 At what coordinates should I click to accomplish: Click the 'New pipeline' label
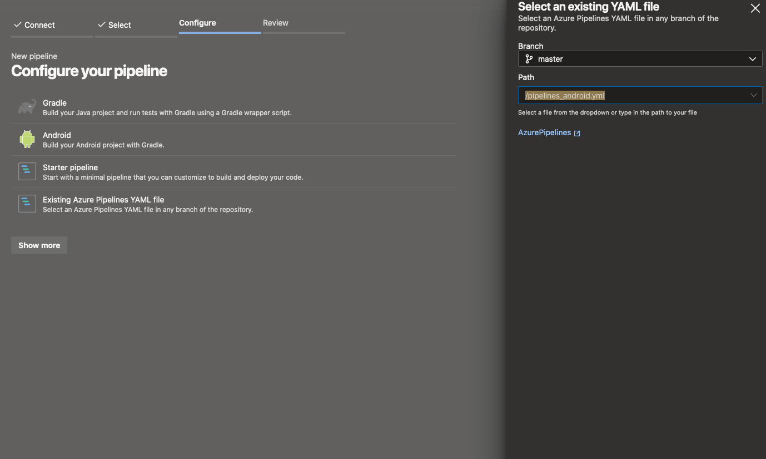click(34, 56)
